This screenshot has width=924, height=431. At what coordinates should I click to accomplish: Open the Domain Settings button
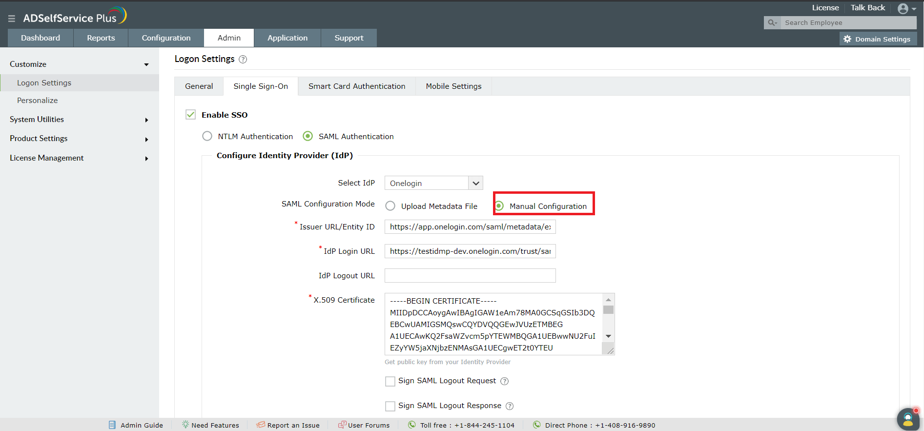(878, 39)
